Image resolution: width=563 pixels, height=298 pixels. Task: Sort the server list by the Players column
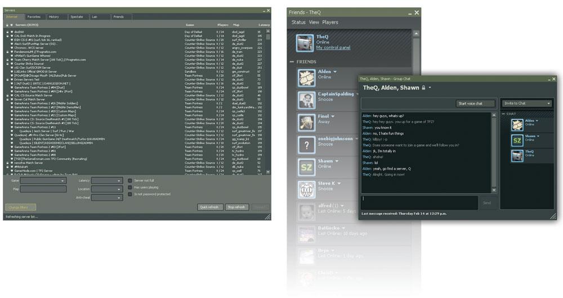click(222, 25)
